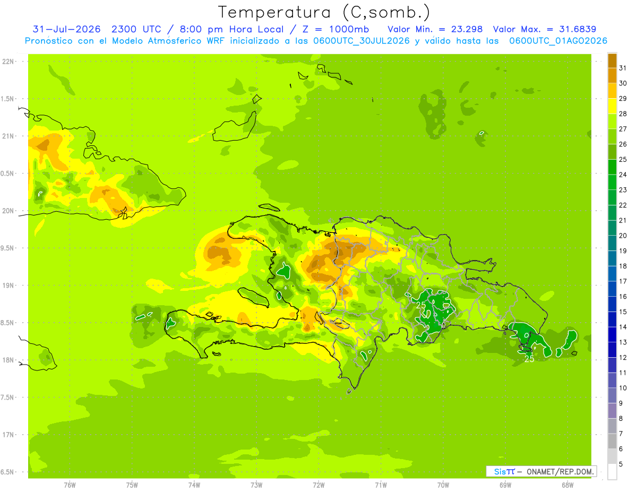Viewport: 637px width, 492px height.
Task: Click the legend value '27'
Action: 623,128
